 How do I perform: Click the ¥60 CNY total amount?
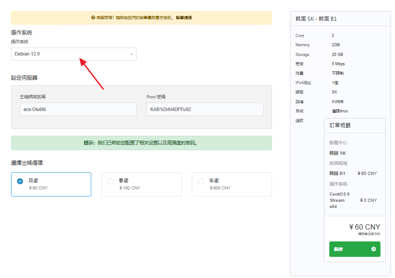(x=365, y=227)
